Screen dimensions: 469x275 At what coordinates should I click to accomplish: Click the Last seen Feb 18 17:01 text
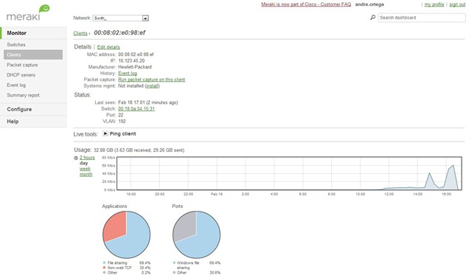click(x=148, y=102)
